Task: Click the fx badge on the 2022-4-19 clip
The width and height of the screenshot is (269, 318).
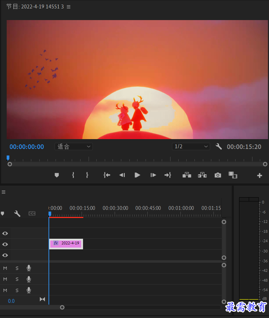Action: click(x=56, y=243)
